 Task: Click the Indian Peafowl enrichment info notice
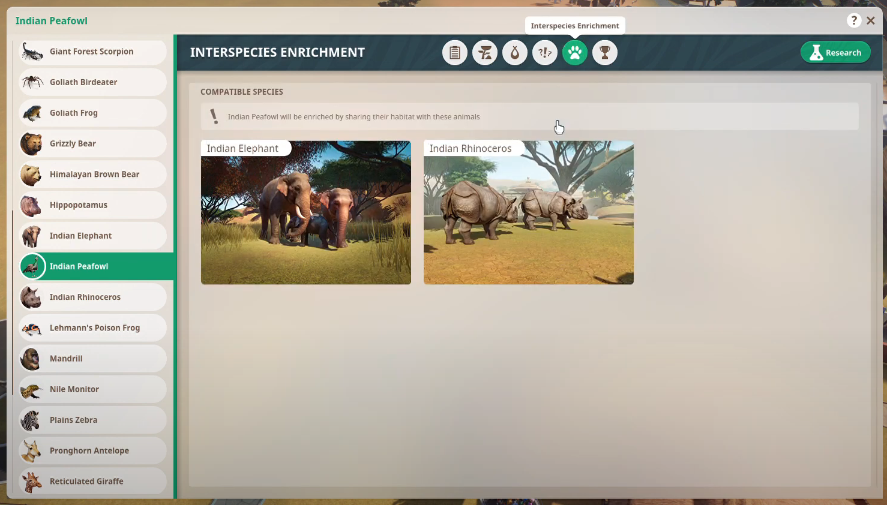point(529,116)
